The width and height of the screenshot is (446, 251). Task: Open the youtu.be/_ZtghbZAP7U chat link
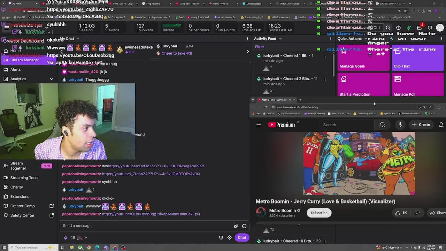pos(151,174)
